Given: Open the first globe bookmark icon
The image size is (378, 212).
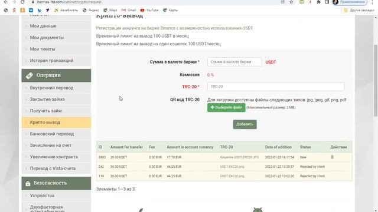Looking at the screenshot, I should pos(6,11).
